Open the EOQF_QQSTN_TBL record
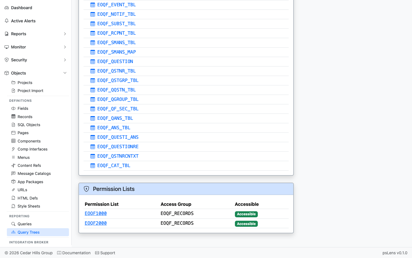 point(116,90)
